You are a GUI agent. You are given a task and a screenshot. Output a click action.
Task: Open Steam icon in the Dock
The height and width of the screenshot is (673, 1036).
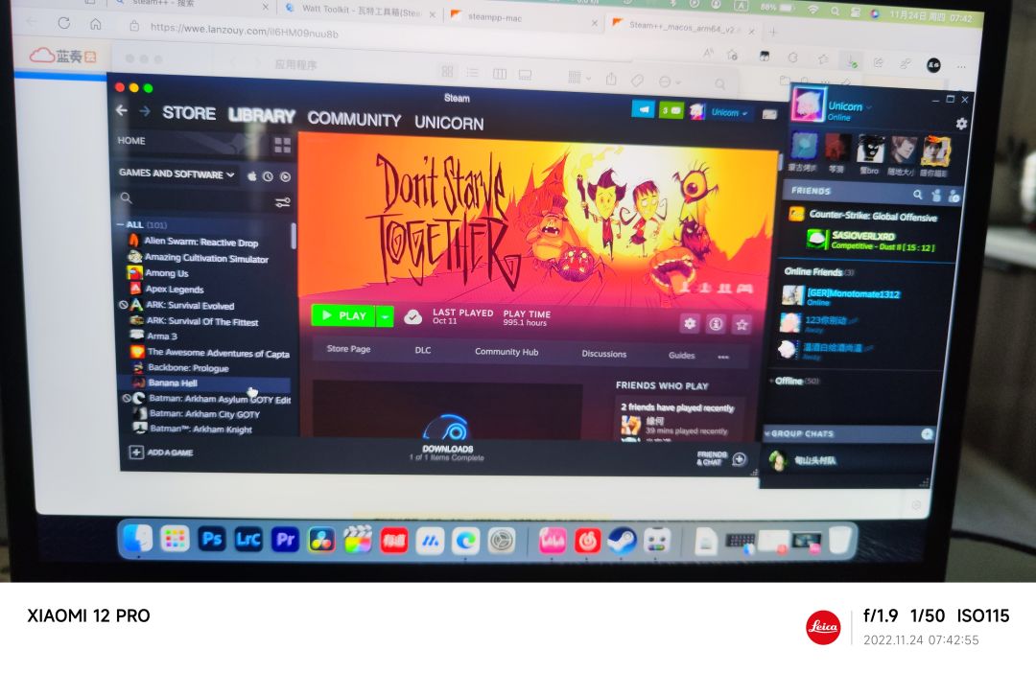622,541
